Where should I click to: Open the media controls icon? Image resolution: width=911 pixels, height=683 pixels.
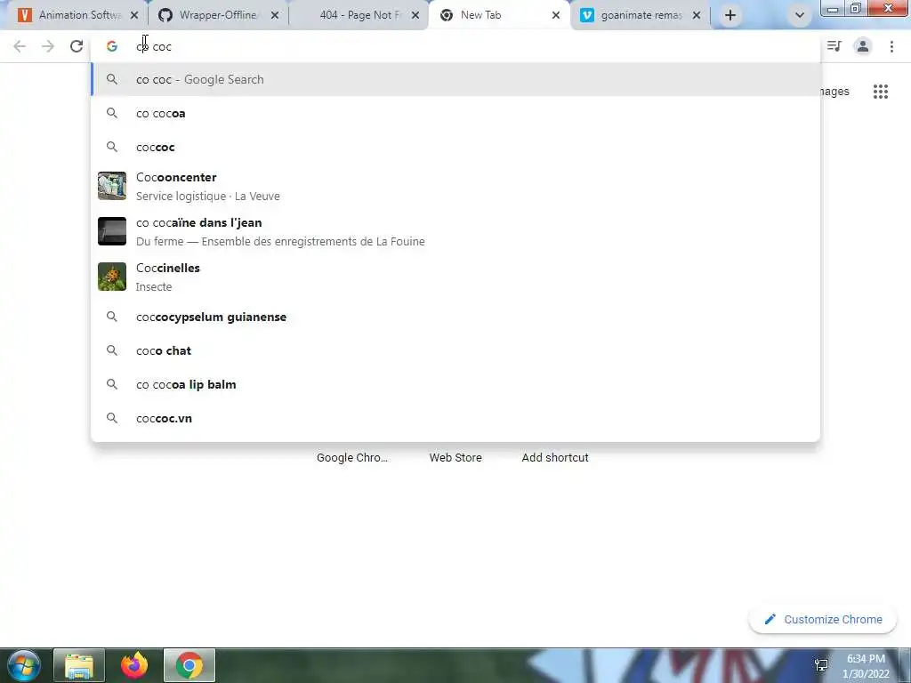point(834,46)
